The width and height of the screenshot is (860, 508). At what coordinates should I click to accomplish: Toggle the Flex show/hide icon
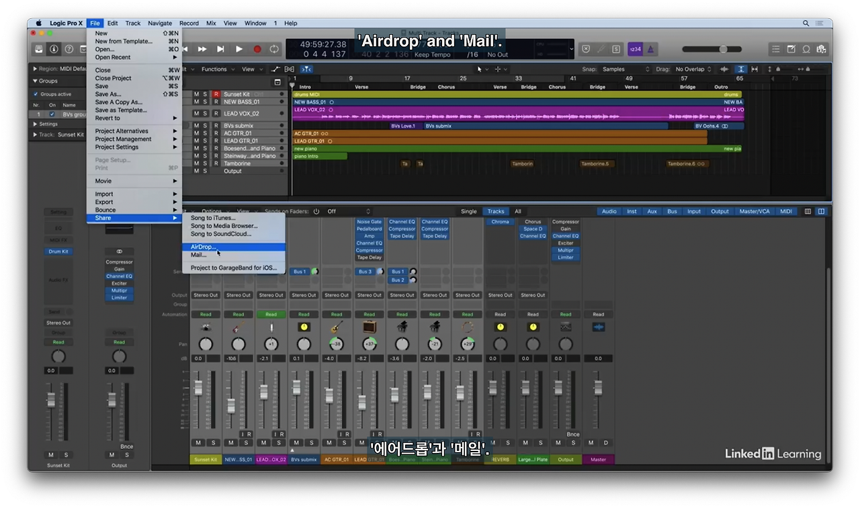pyautogui.click(x=290, y=69)
